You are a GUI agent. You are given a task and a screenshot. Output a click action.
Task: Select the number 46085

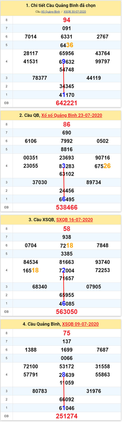(x=67, y=304)
